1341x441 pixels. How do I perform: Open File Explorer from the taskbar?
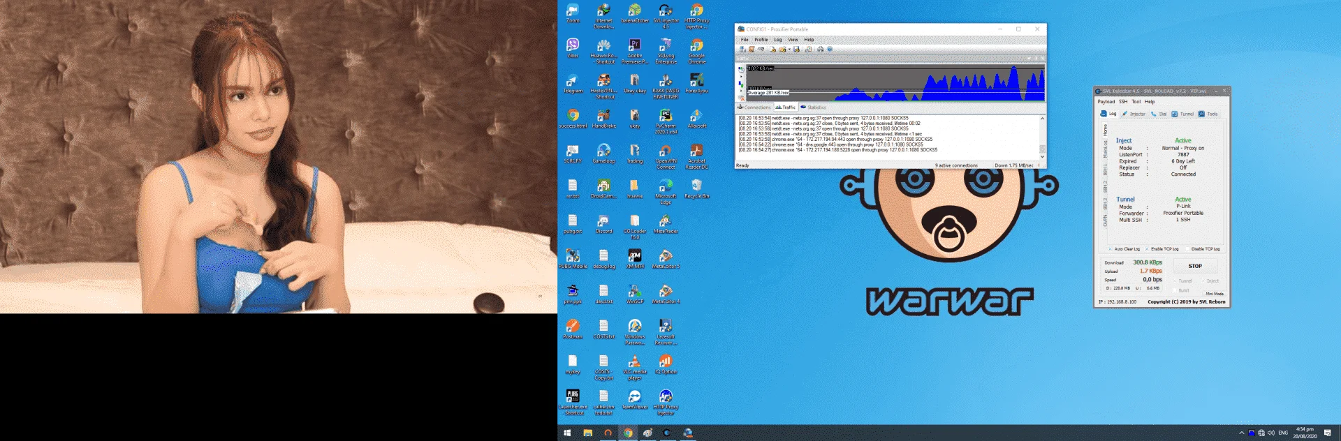[587, 433]
